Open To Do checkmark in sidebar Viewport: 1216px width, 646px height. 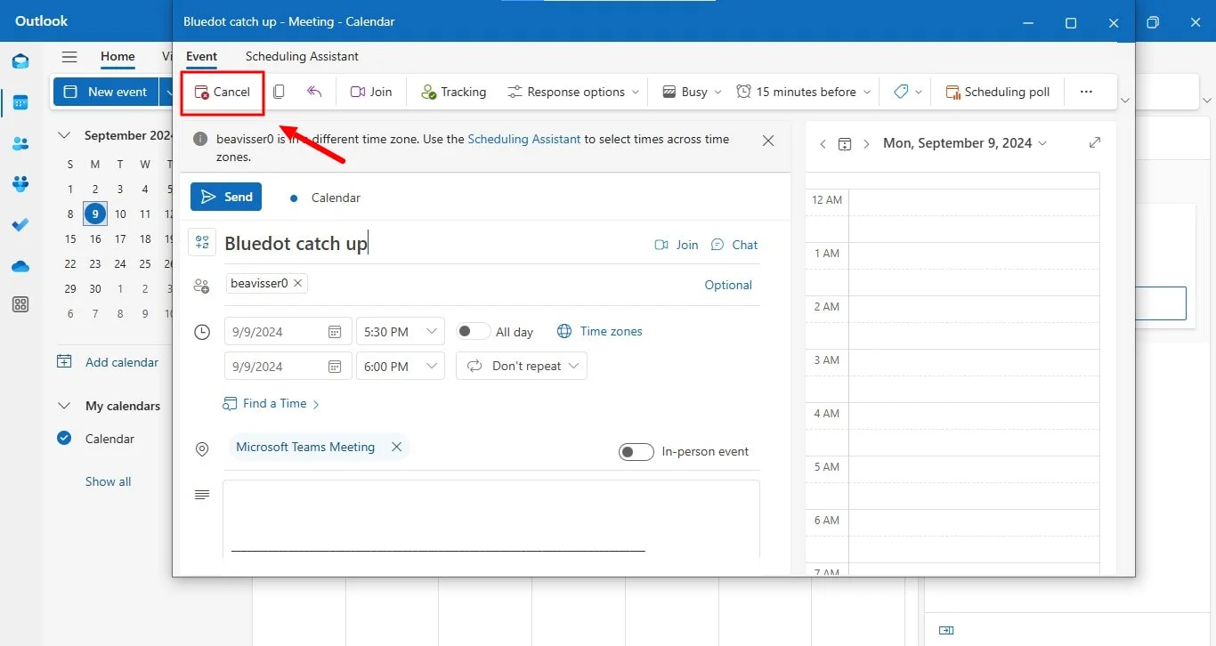point(20,225)
